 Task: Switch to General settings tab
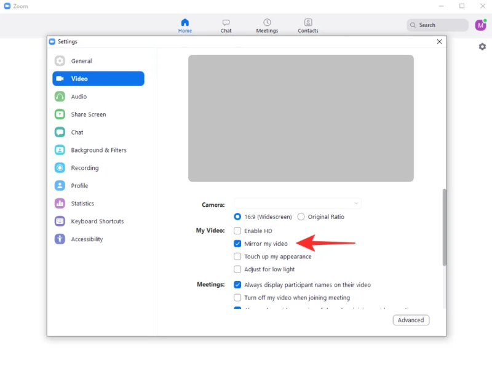[x=81, y=61]
